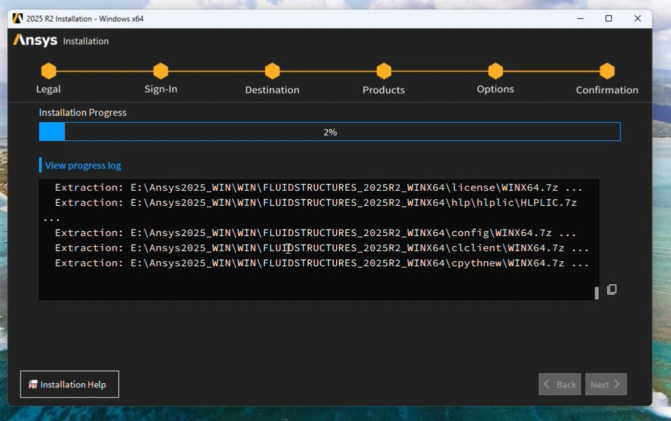Select the Destination step label

click(272, 90)
